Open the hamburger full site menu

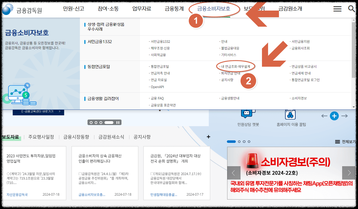337,9
